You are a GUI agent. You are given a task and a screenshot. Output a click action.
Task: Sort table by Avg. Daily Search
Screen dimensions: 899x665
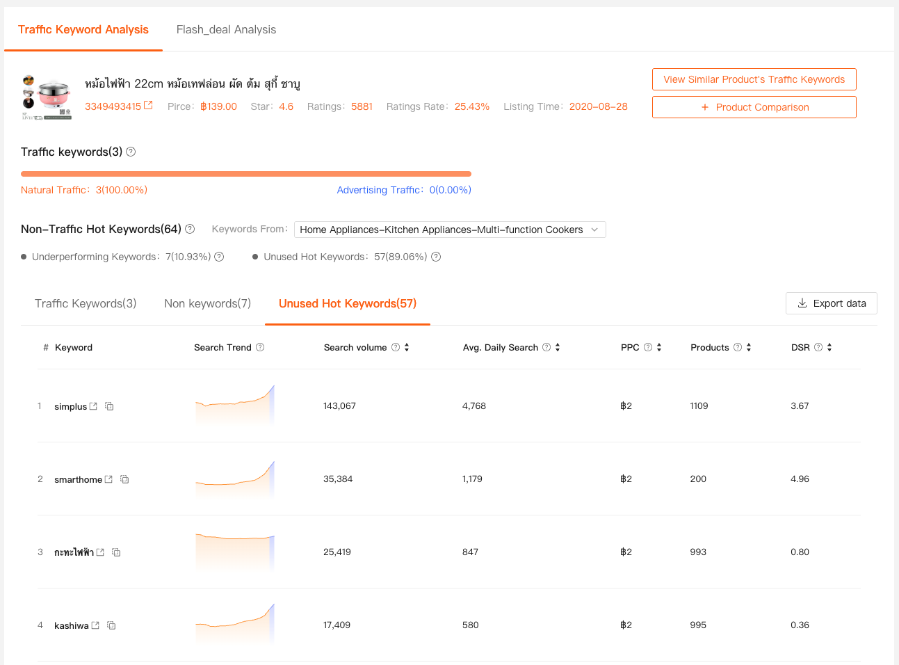tap(558, 347)
